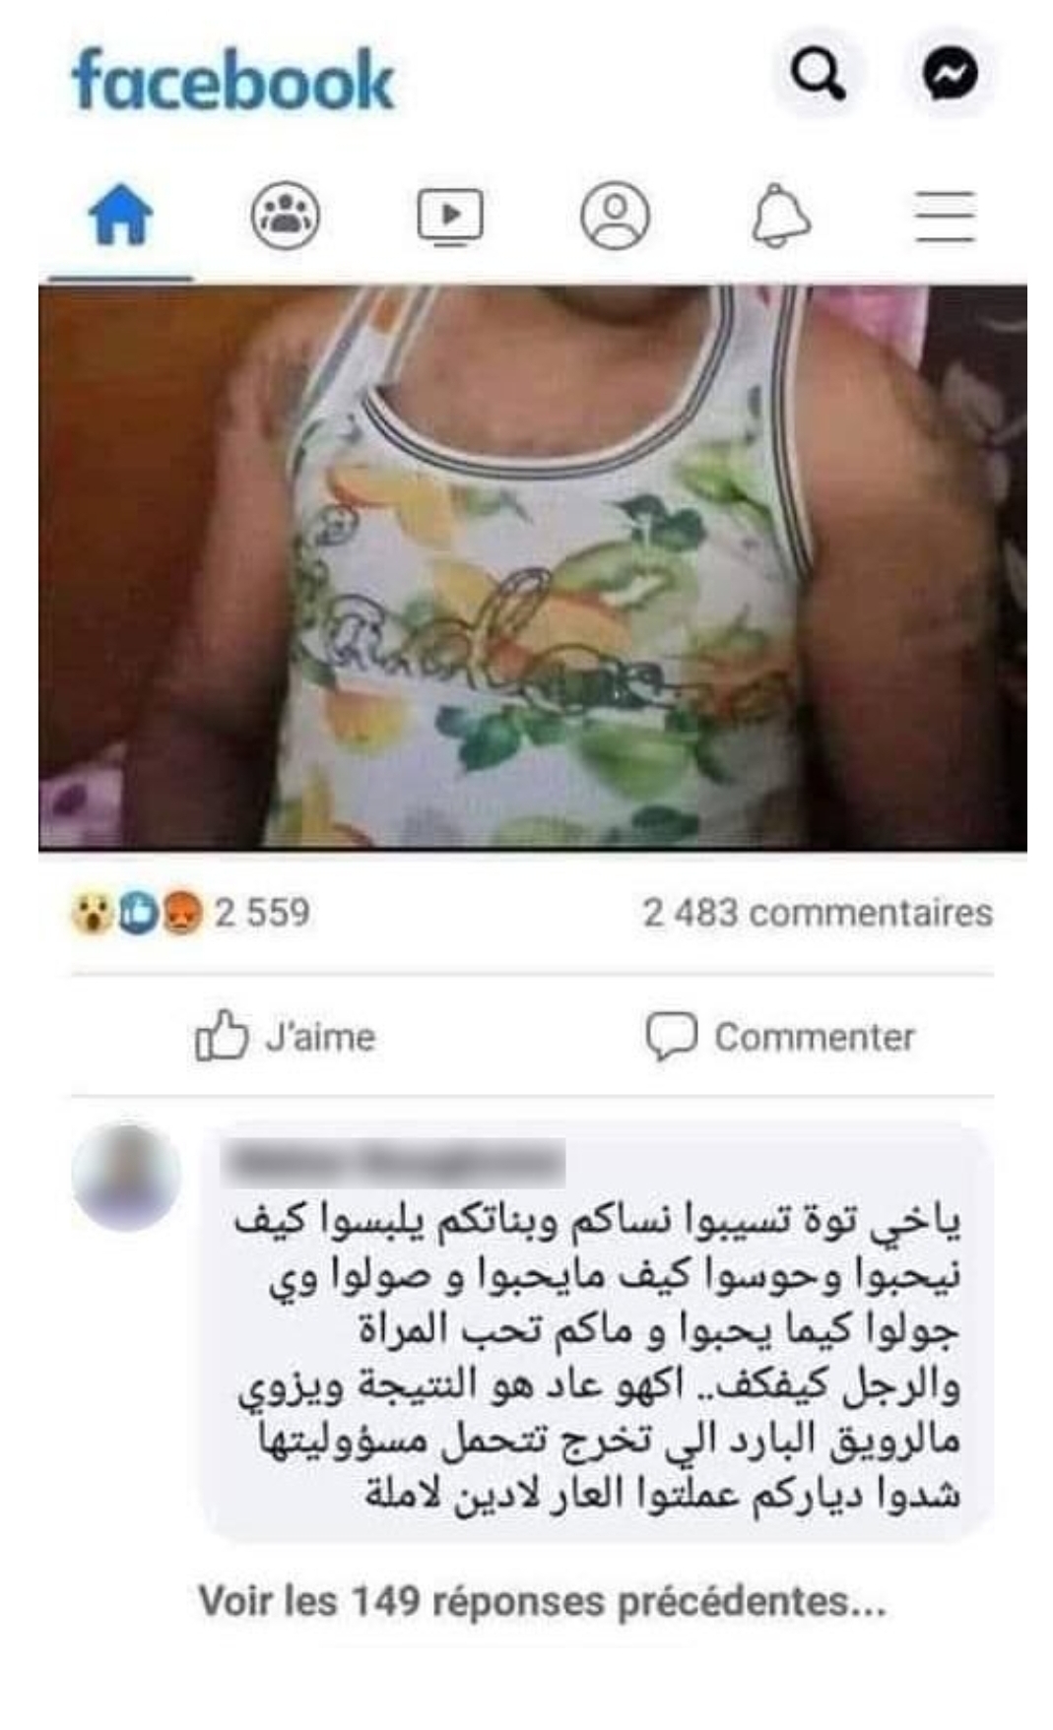
Task: Open the 2 559 reactions list
Action: point(262,913)
